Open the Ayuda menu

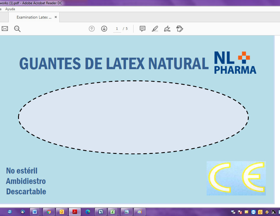pyautogui.click(x=10, y=9)
